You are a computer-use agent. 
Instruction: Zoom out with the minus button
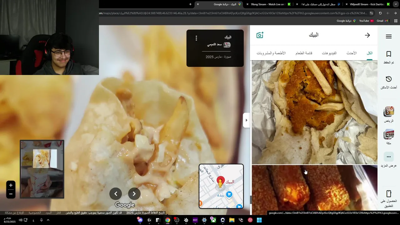click(11, 194)
